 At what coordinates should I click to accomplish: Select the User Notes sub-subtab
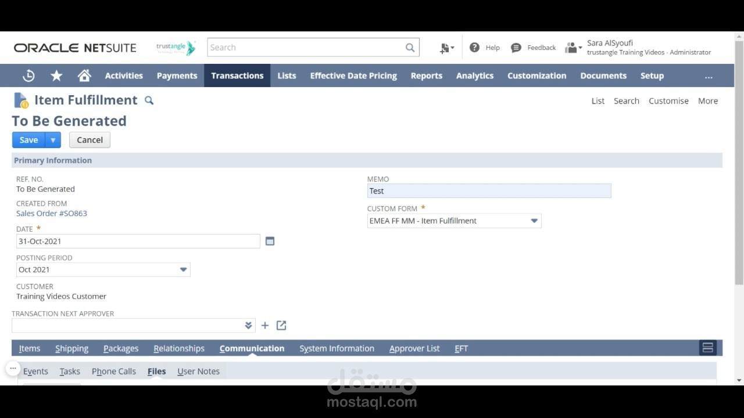[x=198, y=371]
